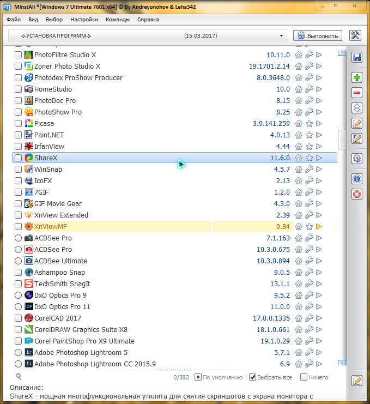Screen dimensions: 370x404
Task: Check the IcoFX checkbox
Action: [x=18, y=180]
